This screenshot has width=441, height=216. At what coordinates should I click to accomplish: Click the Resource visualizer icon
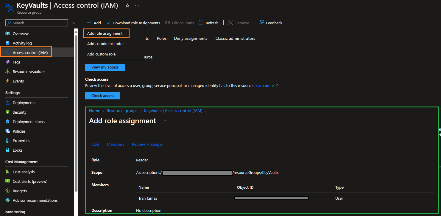click(8, 72)
